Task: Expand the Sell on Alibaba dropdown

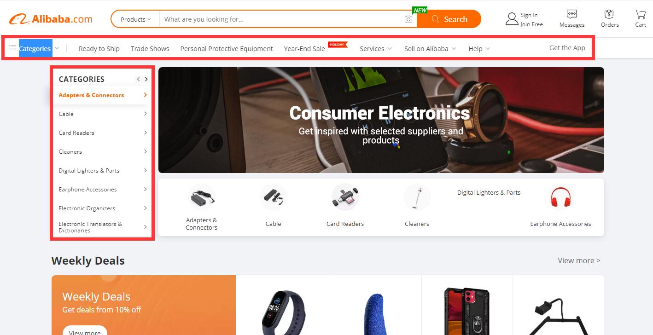Action: [430, 49]
